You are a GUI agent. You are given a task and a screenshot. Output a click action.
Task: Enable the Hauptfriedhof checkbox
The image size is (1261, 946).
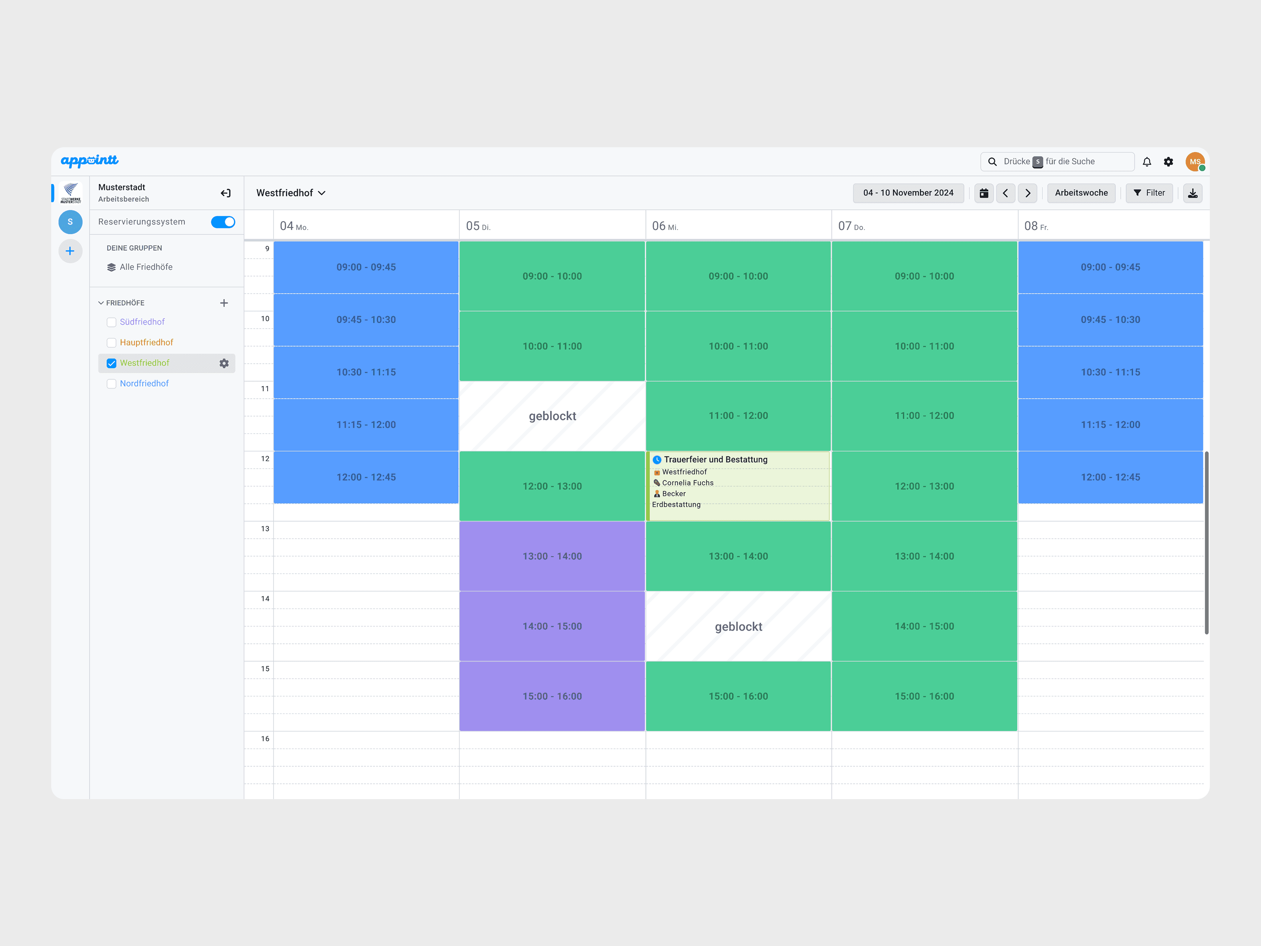(111, 342)
